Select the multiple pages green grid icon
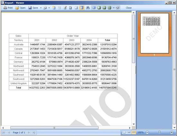This screenshot has width=177, height=136. 109,8
